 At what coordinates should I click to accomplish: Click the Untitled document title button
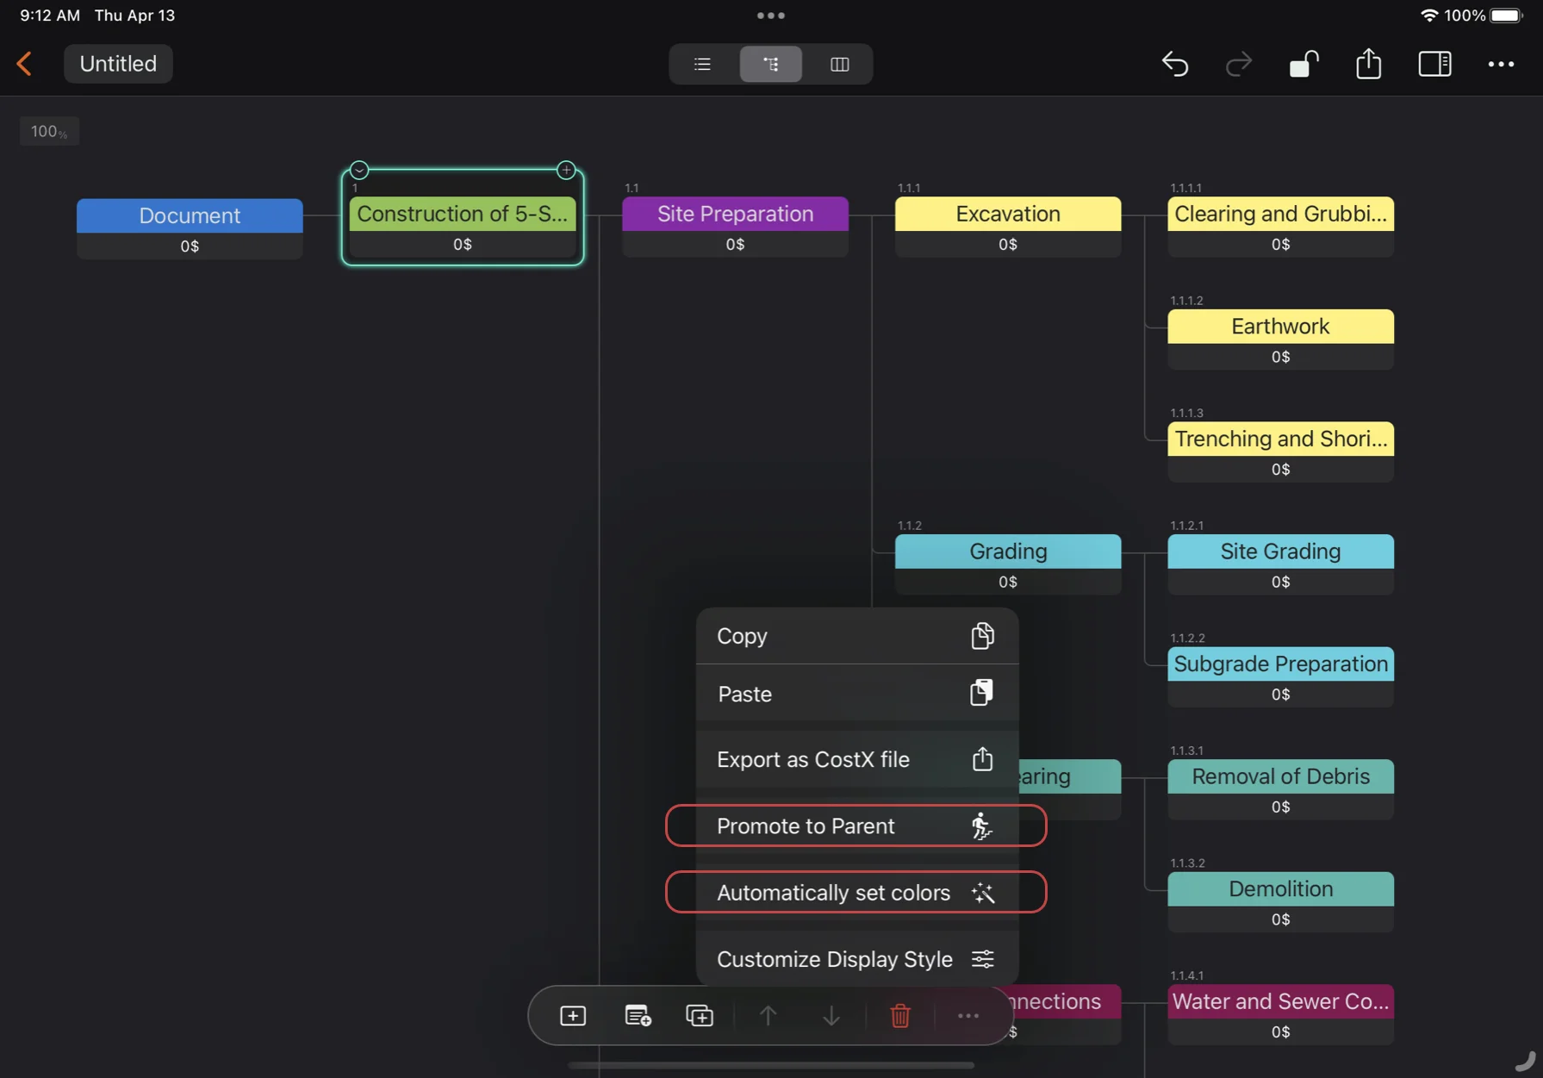[118, 64]
